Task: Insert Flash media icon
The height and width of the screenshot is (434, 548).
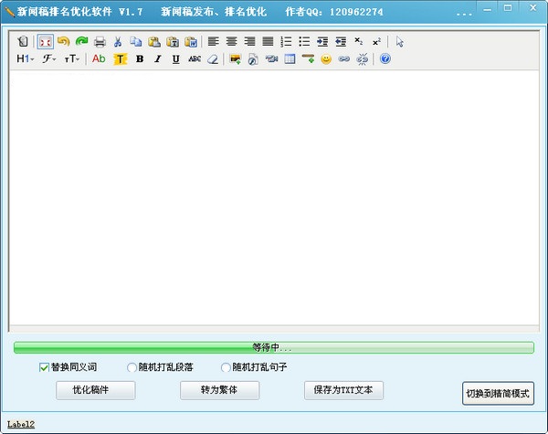Action: tap(253, 59)
